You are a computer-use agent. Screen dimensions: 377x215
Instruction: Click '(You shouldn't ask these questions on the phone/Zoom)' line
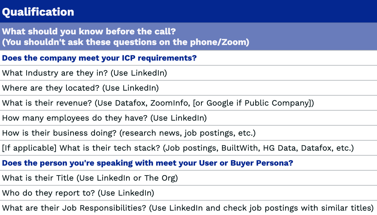[x=125, y=42]
